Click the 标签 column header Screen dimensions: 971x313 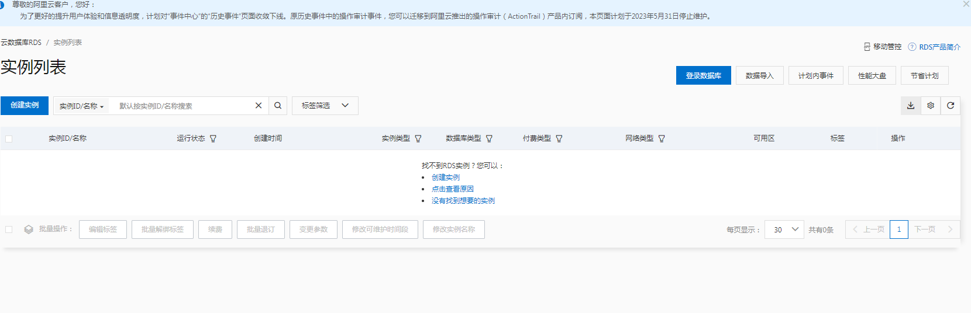click(x=838, y=138)
